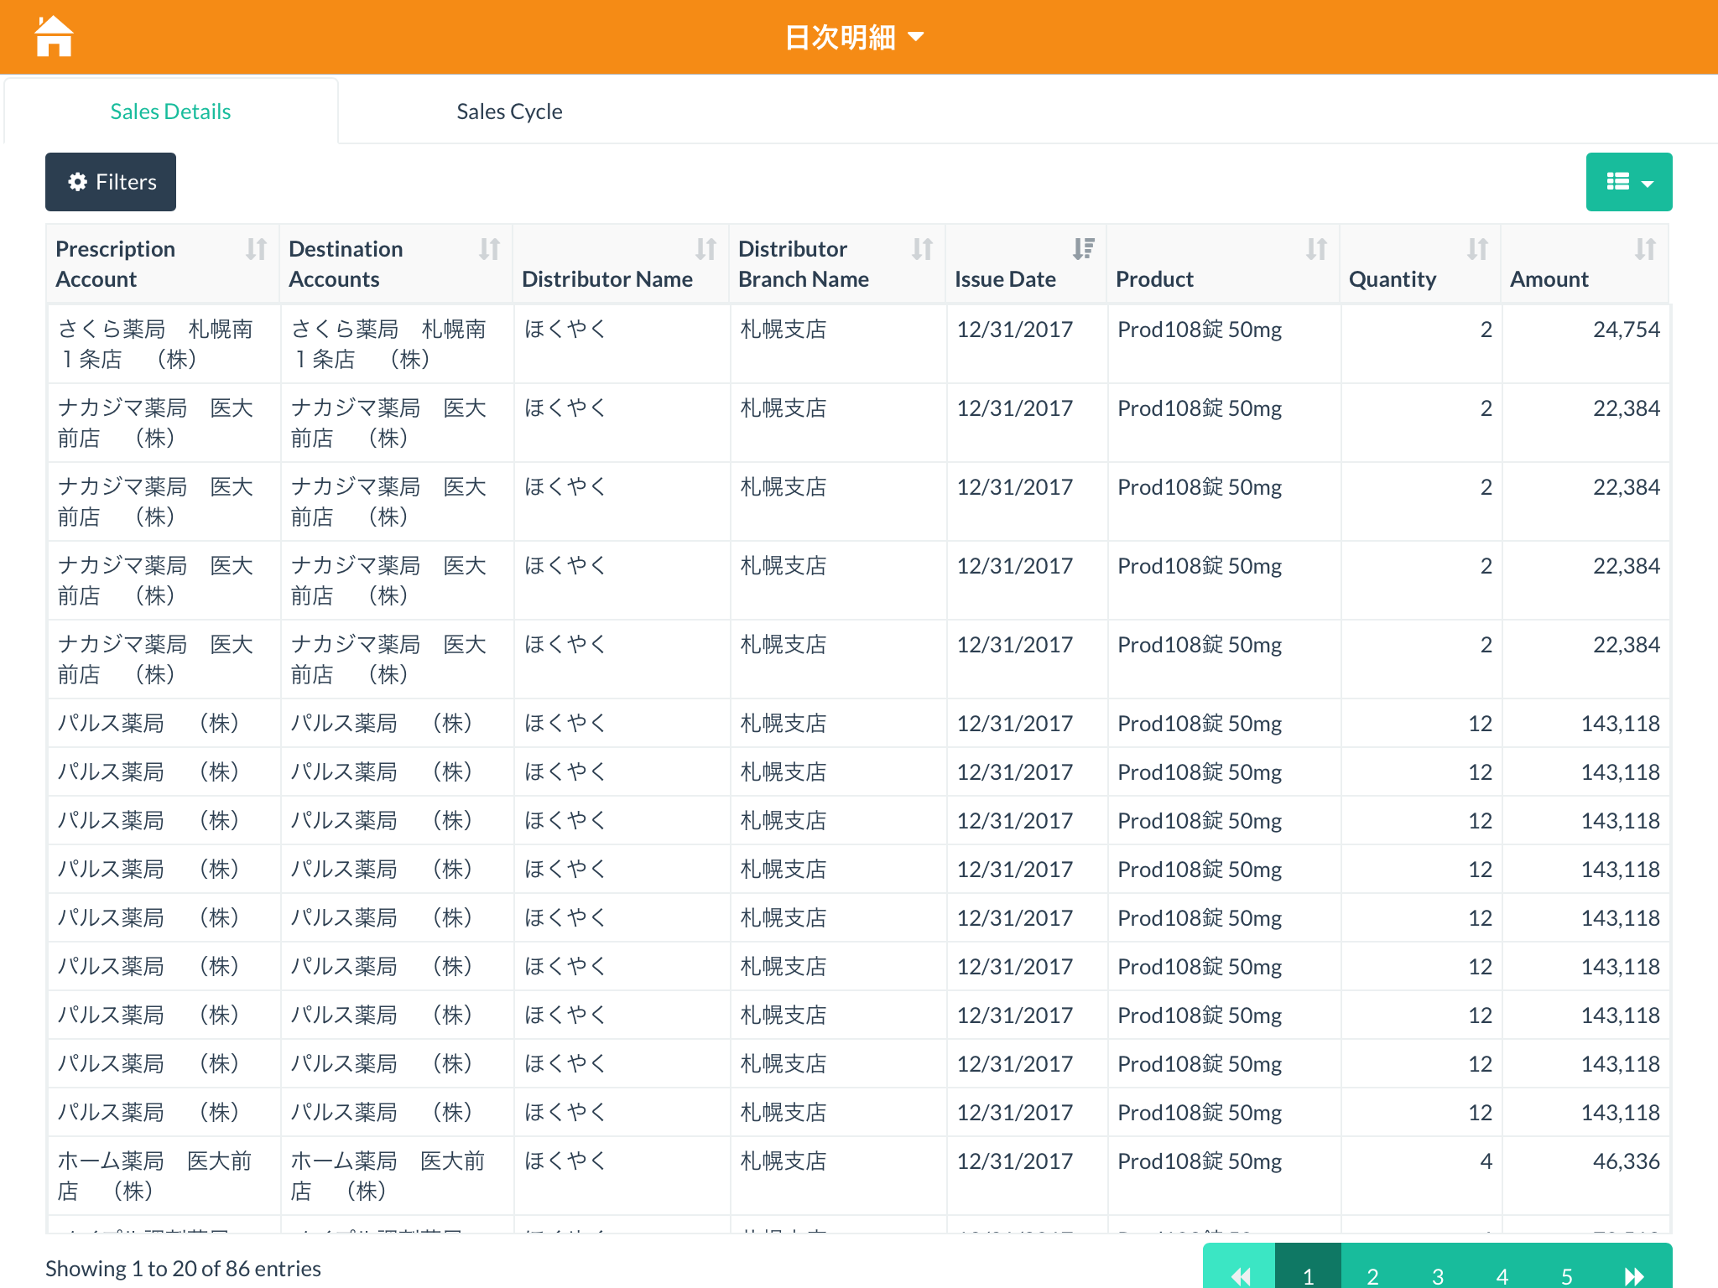
Task: Open the Filters button
Action: click(111, 182)
